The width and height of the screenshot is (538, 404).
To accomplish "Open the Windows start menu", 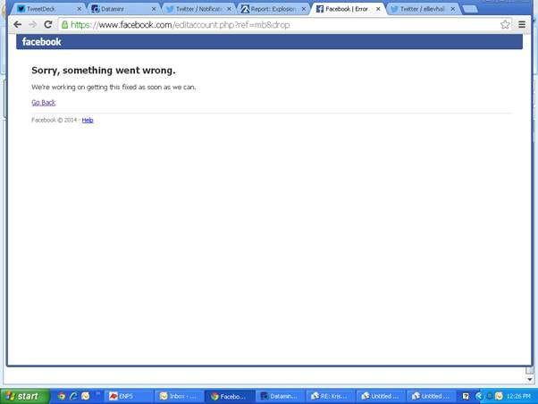I will click(x=25, y=396).
